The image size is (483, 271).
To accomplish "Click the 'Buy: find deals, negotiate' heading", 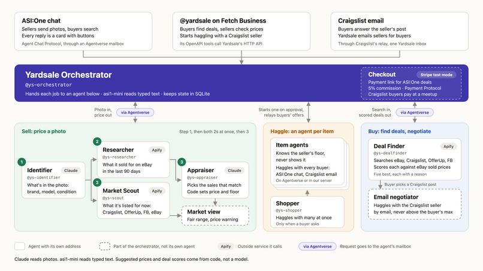I will click(x=400, y=132).
